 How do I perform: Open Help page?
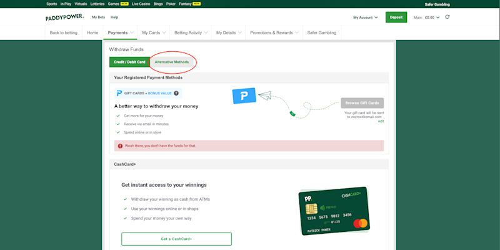point(114,17)
